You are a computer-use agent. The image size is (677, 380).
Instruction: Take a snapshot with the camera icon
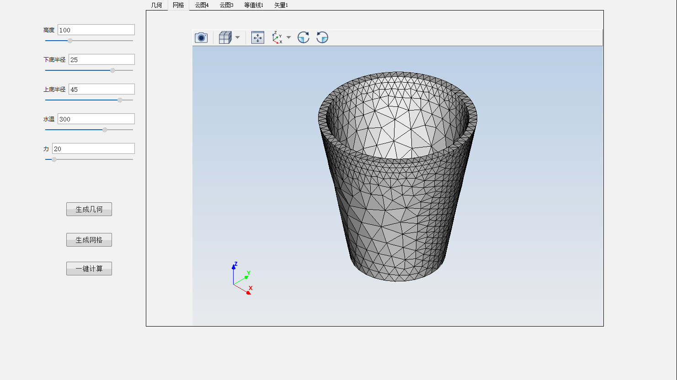pos(201,37)
